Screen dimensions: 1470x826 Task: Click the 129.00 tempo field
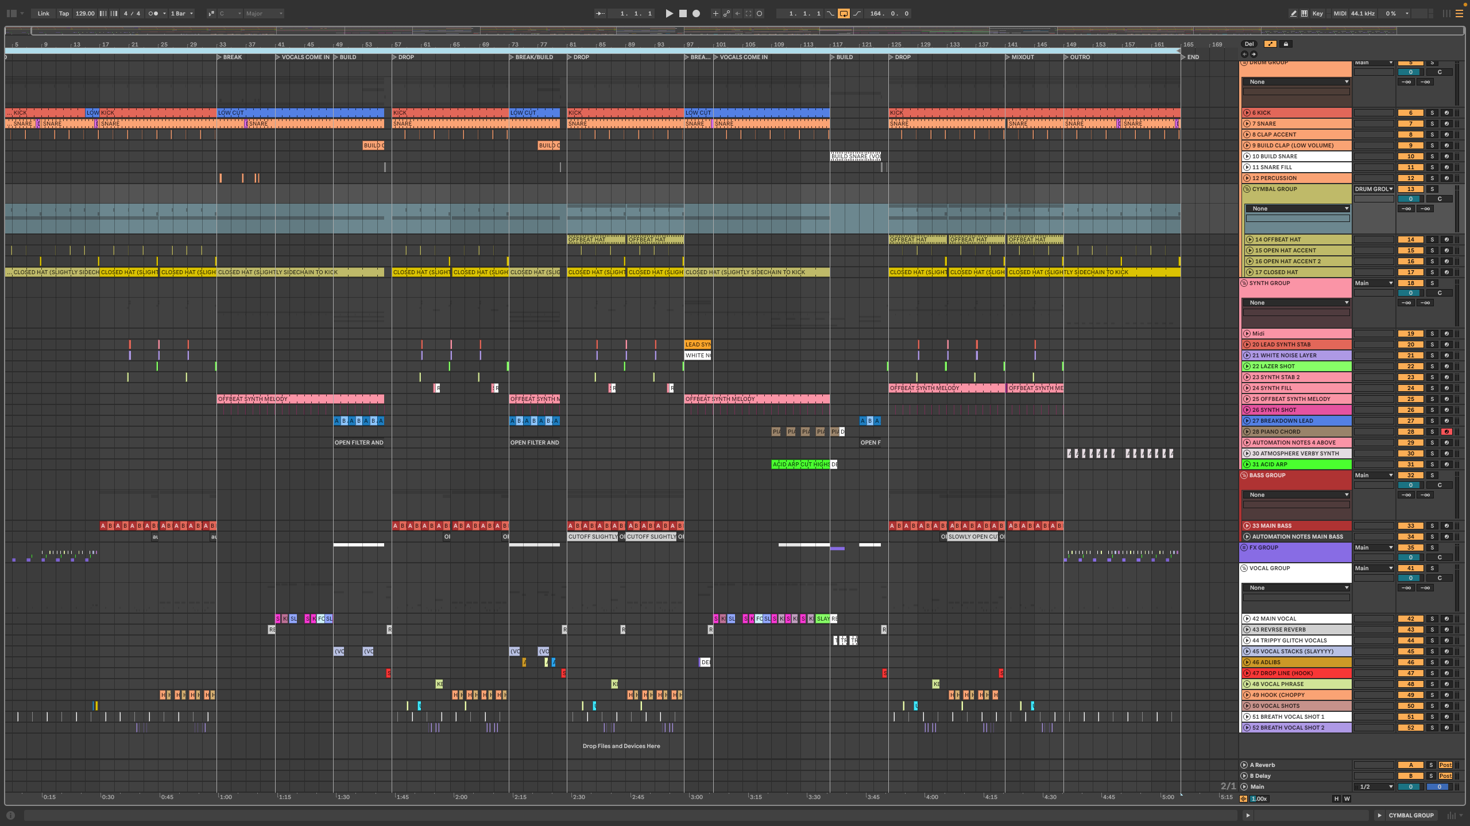(x=85, y=13)
